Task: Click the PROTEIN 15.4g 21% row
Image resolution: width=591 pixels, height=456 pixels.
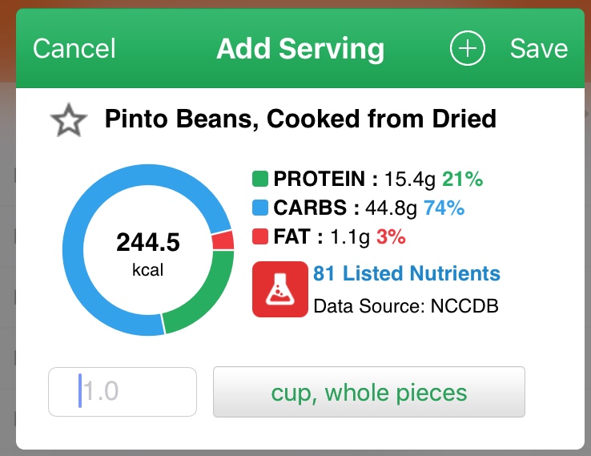Action: 368,180
